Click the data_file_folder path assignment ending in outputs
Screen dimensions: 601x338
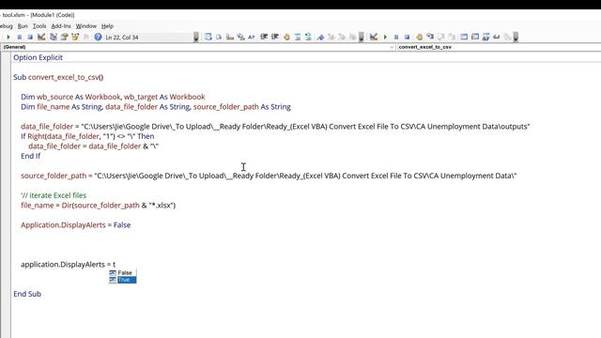(275, 127)
